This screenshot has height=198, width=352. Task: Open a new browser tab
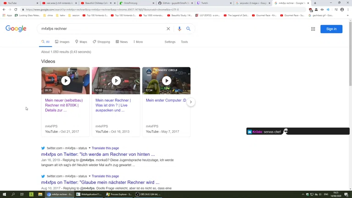click(x=315, y=3)
